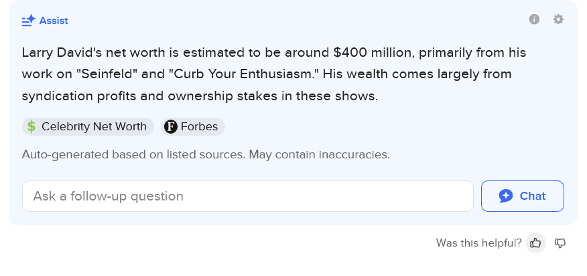Open the Forbes source chip
Screen dimensions: 587x276
(x=193, y=126)
